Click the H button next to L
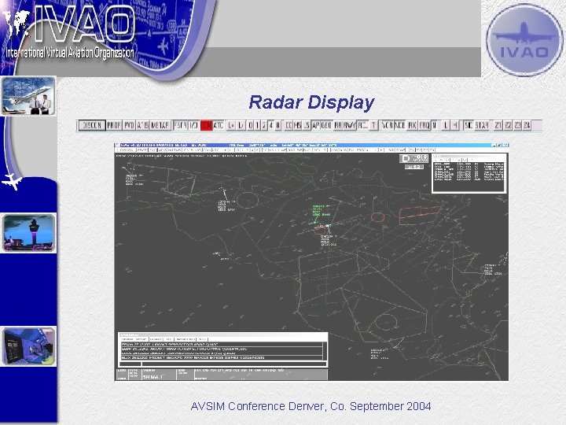Image resolution: width=566 pixels, height=425 pixels. [455, 125]
